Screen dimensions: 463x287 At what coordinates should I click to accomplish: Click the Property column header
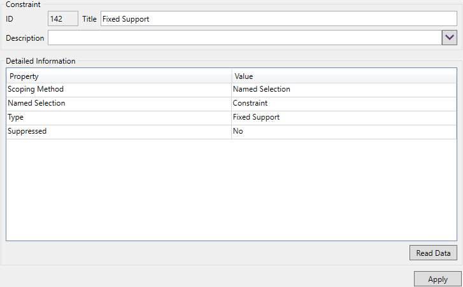[x=119, y=76]
